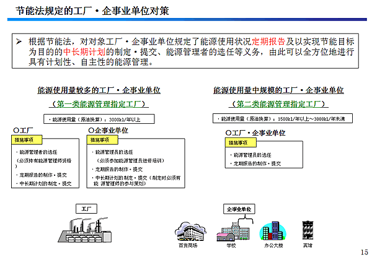Click the slide title 节能法规定的工厂・企事业单位对策
The height and width of the screenshot is (257, 372).
92,11
